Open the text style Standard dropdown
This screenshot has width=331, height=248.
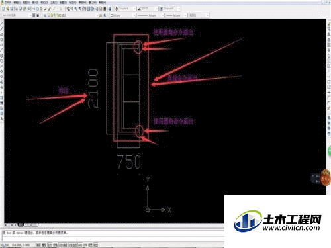pyautogui.click(x=125, y=9)
